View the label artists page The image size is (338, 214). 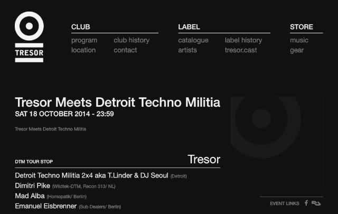(187, 50)
